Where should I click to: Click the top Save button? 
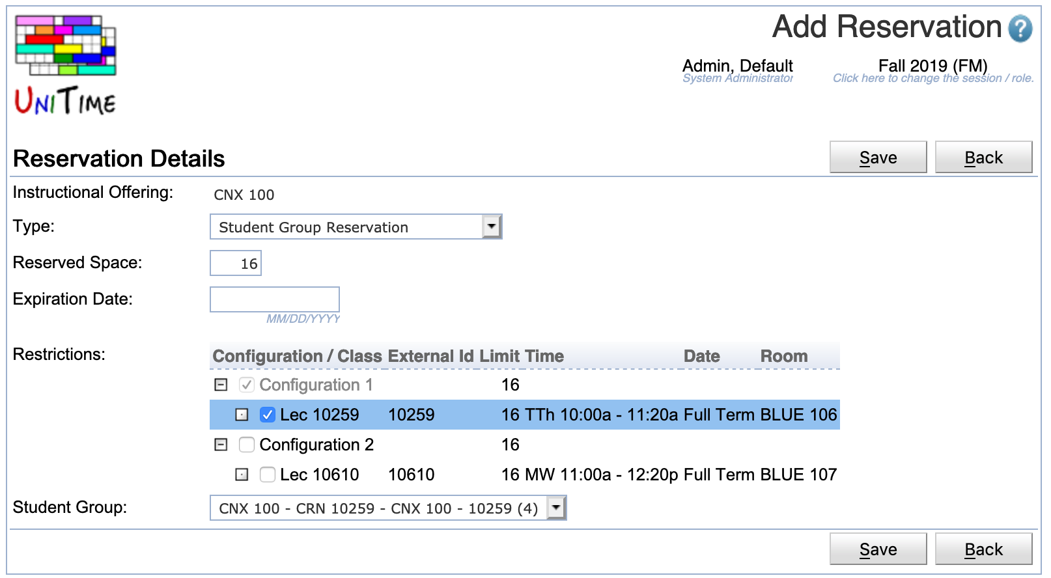pyautogui.click(x=878, y=158)
